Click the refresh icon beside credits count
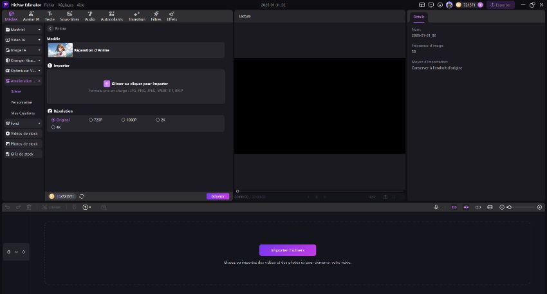This screenshot has height=294, width=547. click(x=82, y=196)
